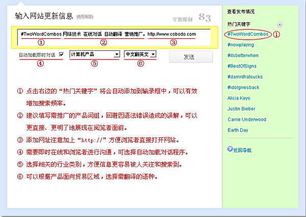The width and height of the screenshot is (306, 217).
Task: Toggle the 自动加载即时对话 checkbox
Action: 61,55
